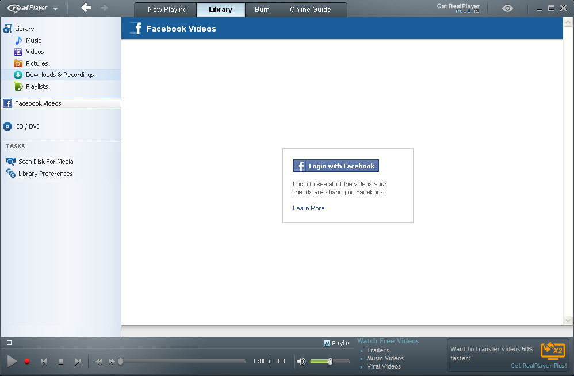Adjust the volume slider
Screen dimensions: 574x376
tap(330, 362)
